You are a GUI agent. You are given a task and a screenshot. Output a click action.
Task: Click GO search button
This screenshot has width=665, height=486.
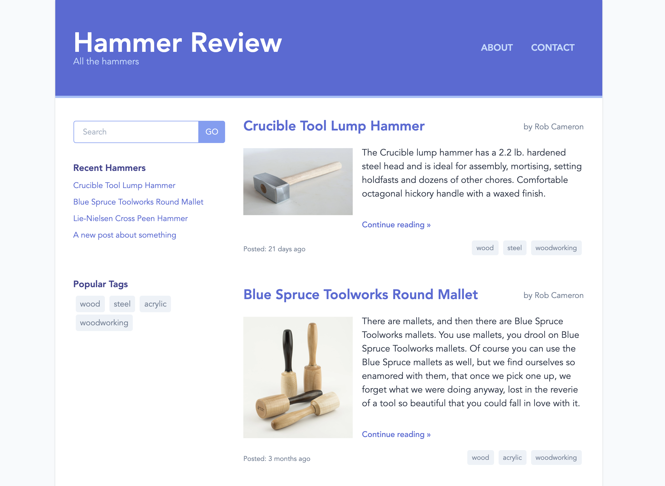211,132
